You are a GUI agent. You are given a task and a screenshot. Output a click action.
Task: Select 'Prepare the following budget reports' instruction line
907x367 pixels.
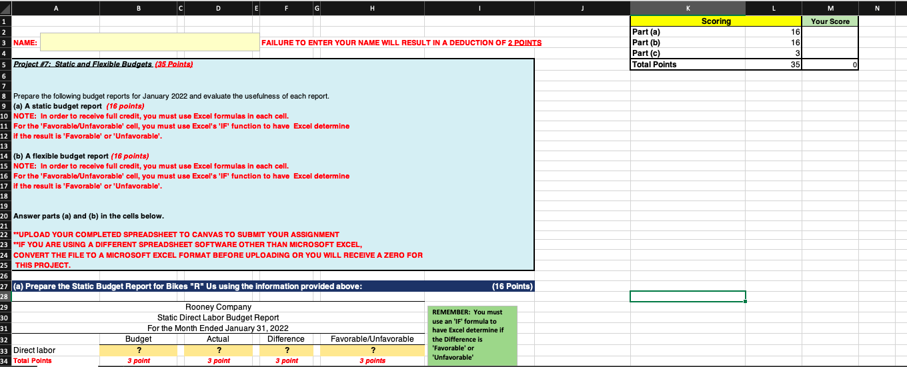point(171,97)
